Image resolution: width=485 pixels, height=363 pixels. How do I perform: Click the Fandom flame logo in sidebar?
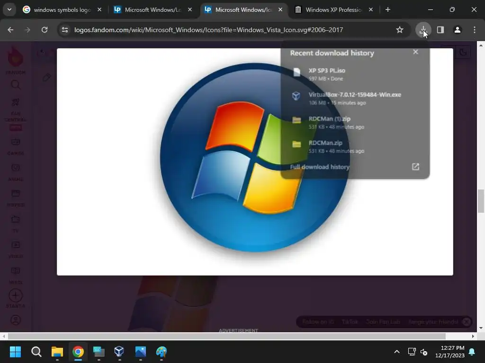tap(16, 56)
